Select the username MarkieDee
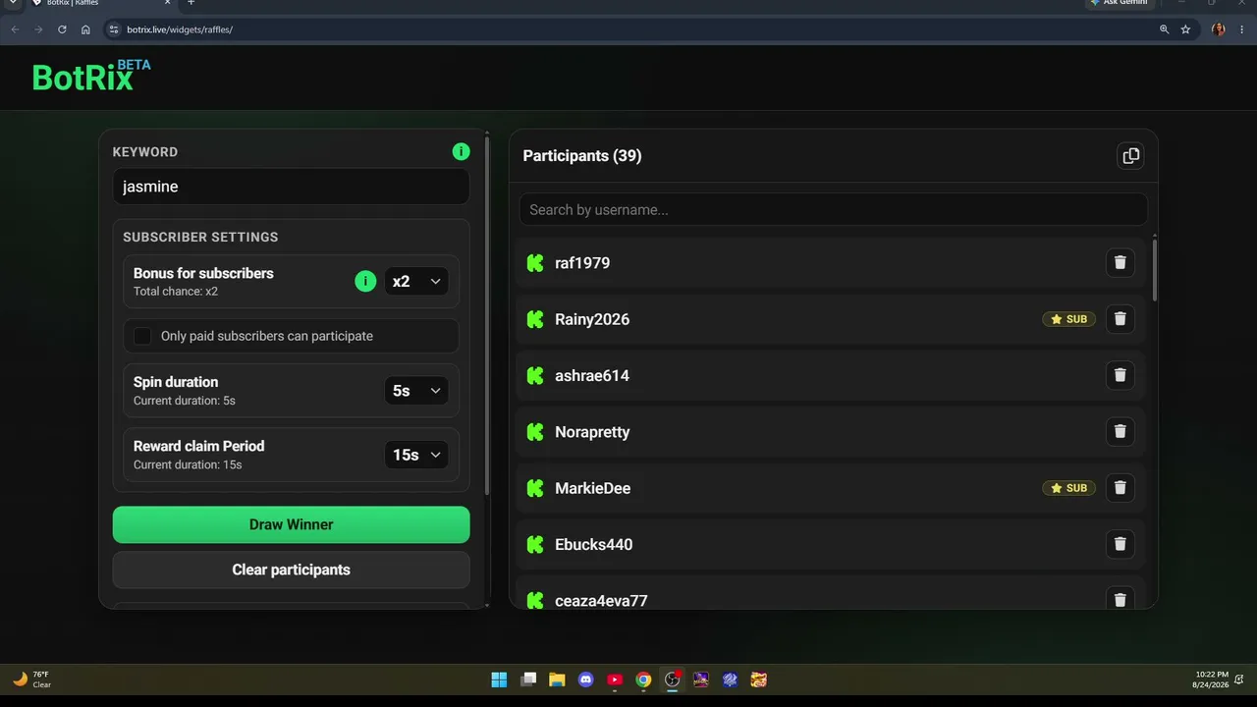The image size is (1257, 707). click(x=592, y=488)
